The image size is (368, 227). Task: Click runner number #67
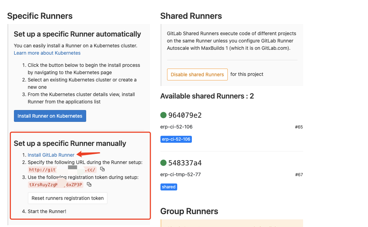click(299, 175)
